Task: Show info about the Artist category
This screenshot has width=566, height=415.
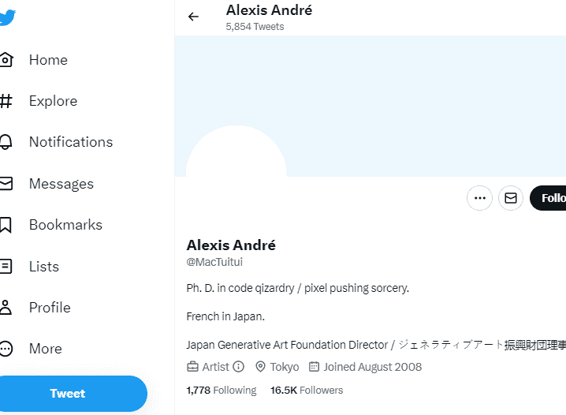Action: 239,367
